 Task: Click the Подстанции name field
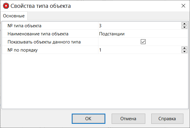[x=138, y=34]
